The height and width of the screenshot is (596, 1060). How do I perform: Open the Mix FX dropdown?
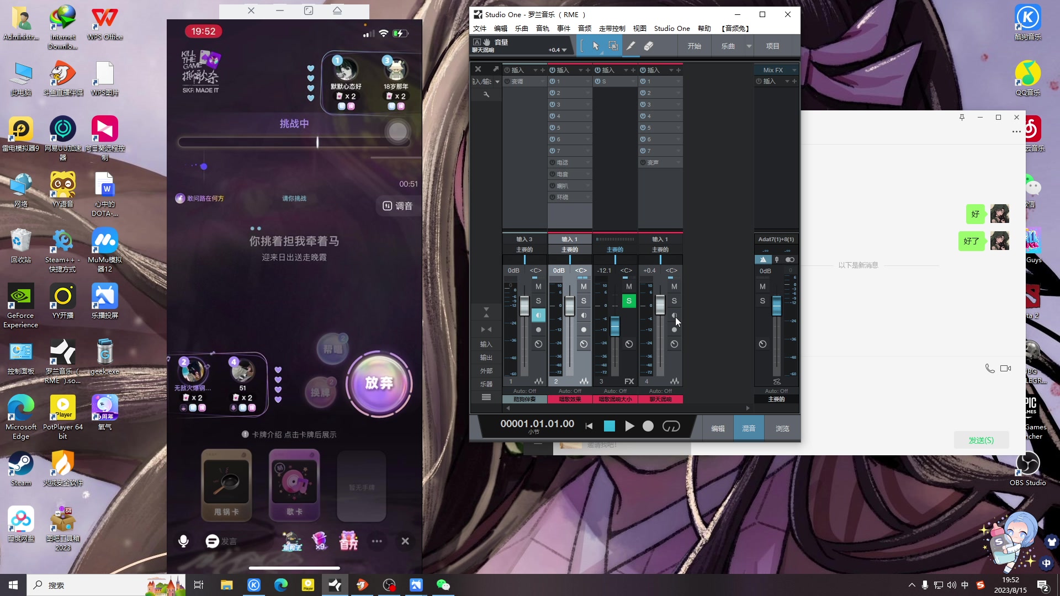794,70
